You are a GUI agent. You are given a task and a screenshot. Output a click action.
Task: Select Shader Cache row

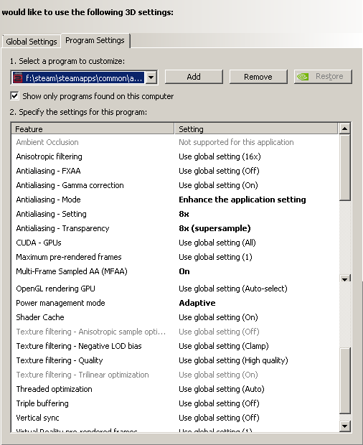coord(175,317)
